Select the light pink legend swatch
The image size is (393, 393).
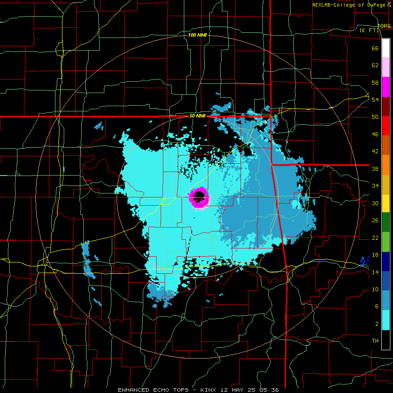click(386, 67)
